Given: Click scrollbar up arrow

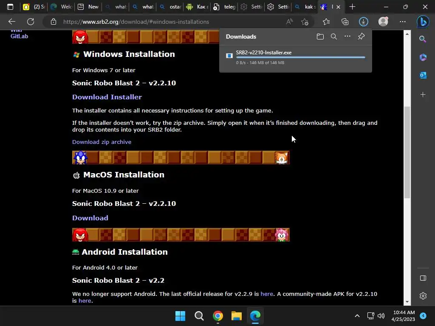Looking at the screenshot, I should [407, 34].
